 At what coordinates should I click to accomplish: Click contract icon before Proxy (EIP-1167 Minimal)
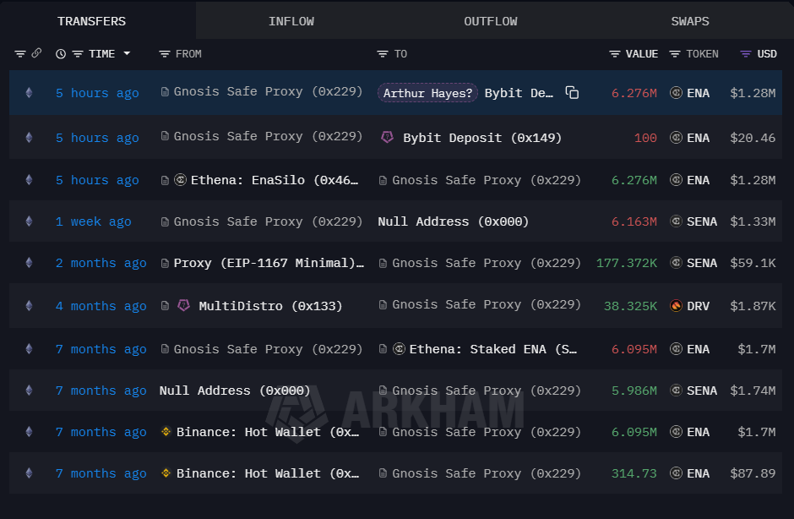click(x=165, y=263)
